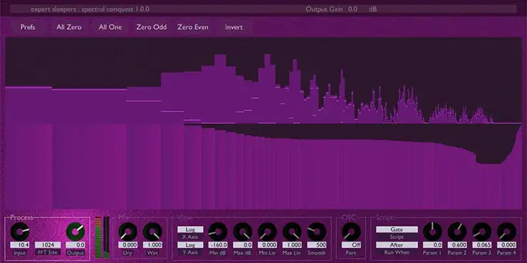
Task: Open the Run When After dropdown
Action: coord(397,245)
